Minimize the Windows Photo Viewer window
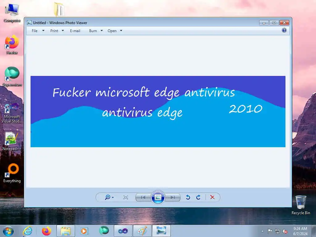This screenshot has height=237, width=316. (264, 23)
